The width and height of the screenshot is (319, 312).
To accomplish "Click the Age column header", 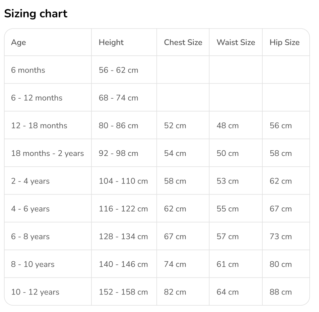I will [18, 43].
